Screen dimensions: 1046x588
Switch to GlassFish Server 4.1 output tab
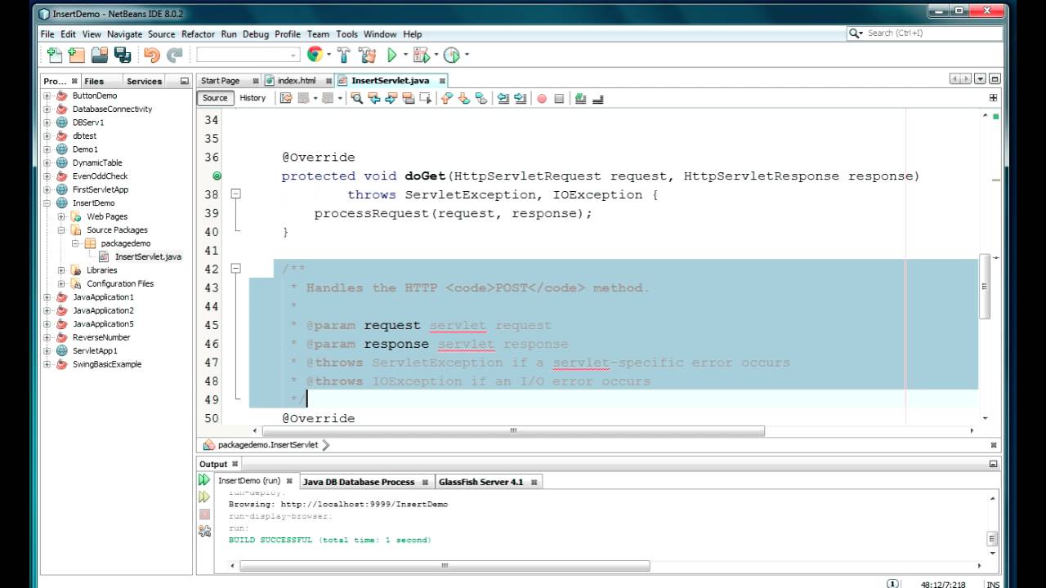481,482
